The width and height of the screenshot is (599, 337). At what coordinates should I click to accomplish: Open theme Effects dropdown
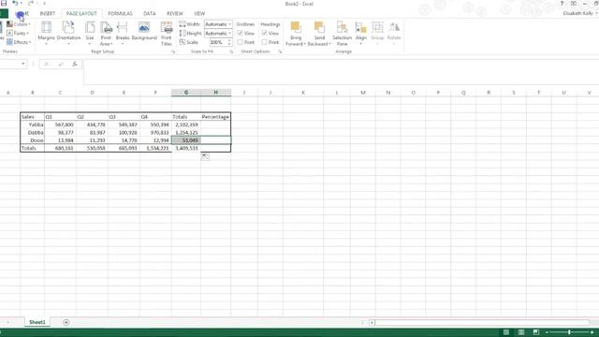coord(18,42)
